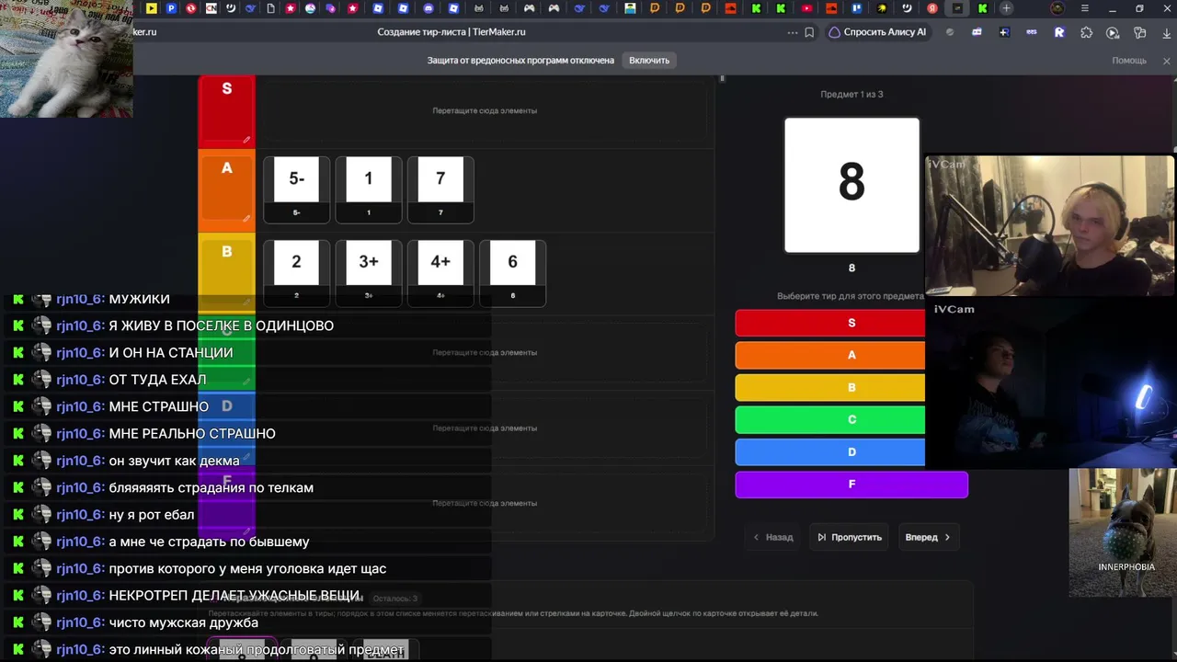Click Включить on the protection banner

649,60
